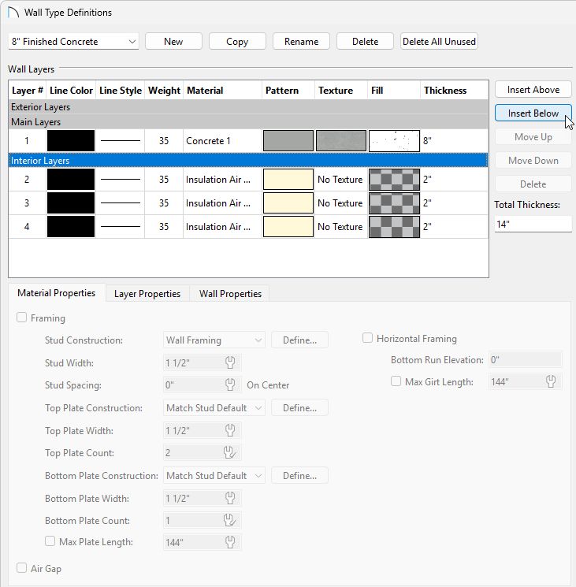The width and height of the screenshot is (576, 587).
Task: Click layer 4 checkered fill thumbnail
Action: coord(394,226)
